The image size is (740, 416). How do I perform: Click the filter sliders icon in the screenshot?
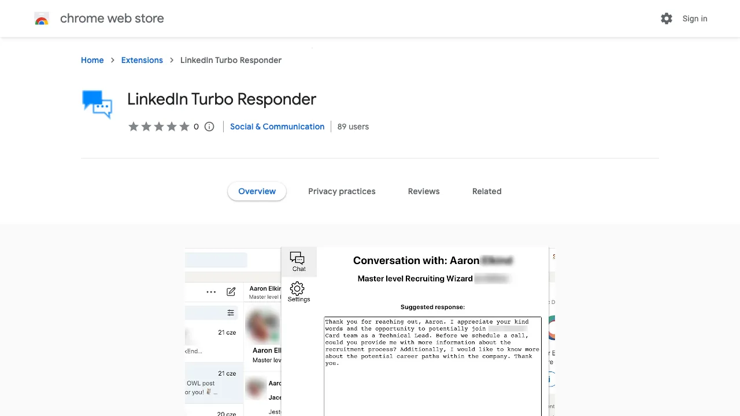[231, 313]
